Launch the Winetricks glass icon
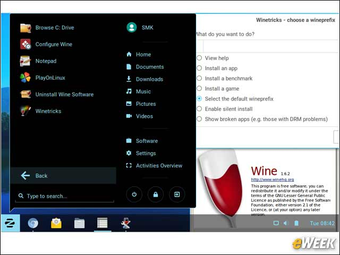Screen dimensions: 340x255 pyautogui.click(x=25, y=111)
